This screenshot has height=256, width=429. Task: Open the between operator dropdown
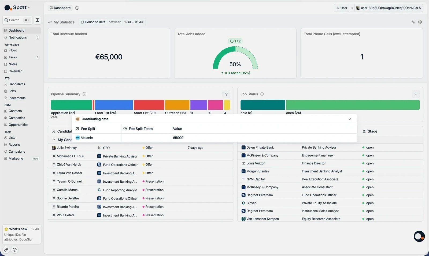(x=115, y=22)
